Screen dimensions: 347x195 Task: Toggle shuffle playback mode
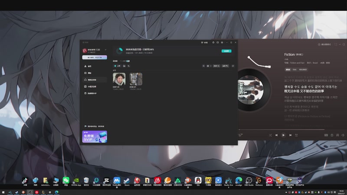(270, 135)
